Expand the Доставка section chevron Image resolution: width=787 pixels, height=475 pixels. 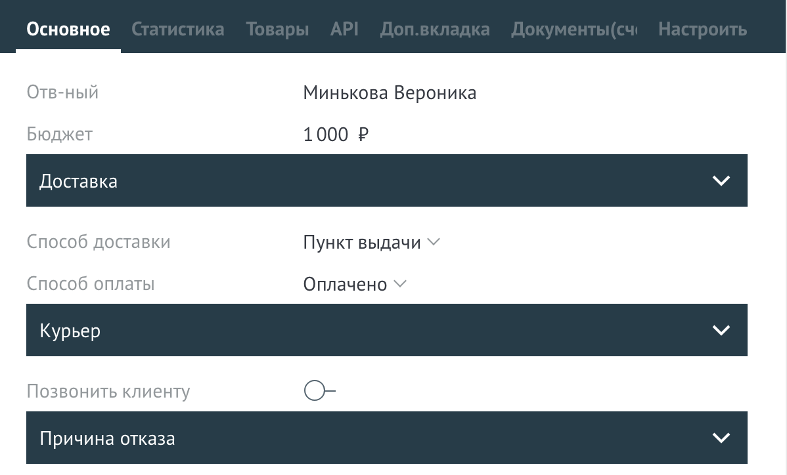pyautogui.click(x=721, y=180)
